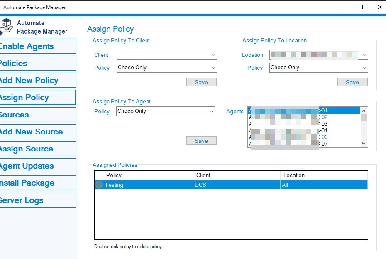Viewport: 386px width, 259px height.
Task: Open the Add New Source page
Action: [x=38, y=132]
